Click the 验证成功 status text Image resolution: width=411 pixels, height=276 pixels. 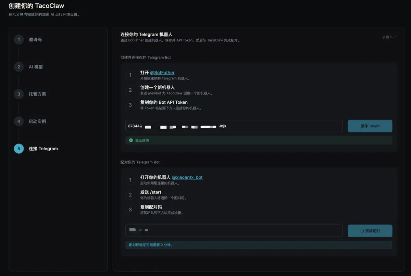click(142, 140)
